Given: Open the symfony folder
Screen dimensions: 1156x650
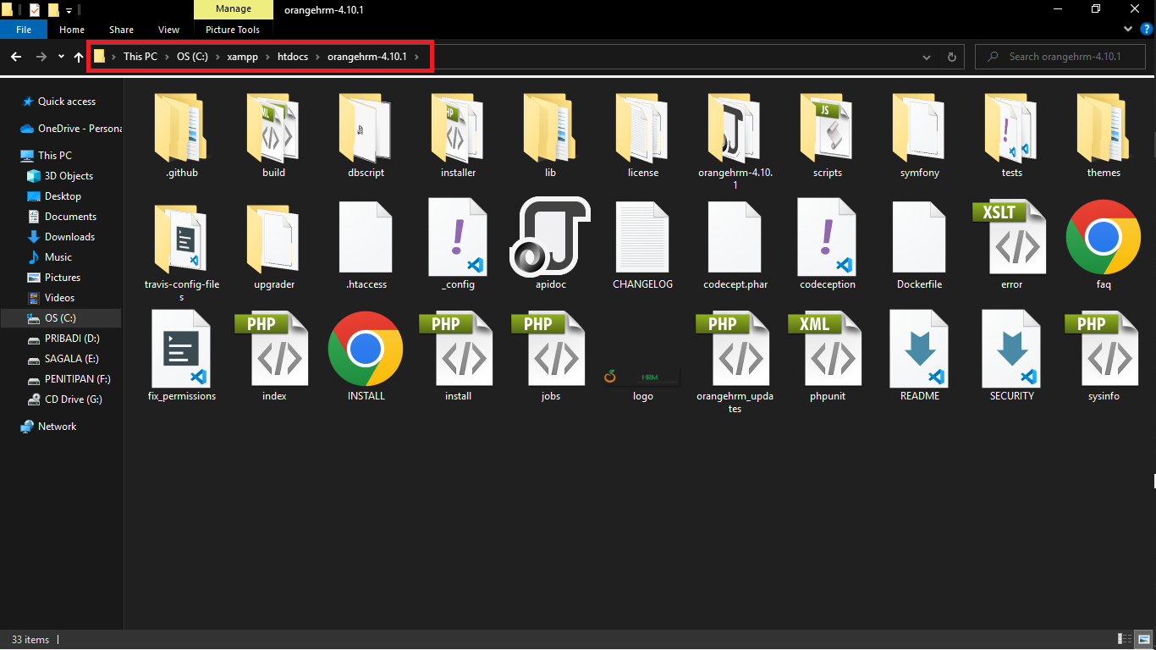Looking at the screenshot, I should pyautogui.click(x=920, y=135).
